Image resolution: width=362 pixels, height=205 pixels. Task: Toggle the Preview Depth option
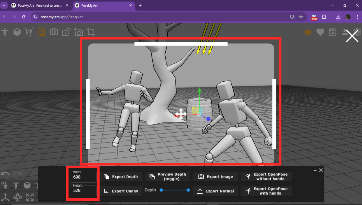coord(167,177)
